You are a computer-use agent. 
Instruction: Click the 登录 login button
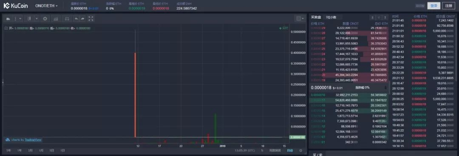[x=433, y=6]
